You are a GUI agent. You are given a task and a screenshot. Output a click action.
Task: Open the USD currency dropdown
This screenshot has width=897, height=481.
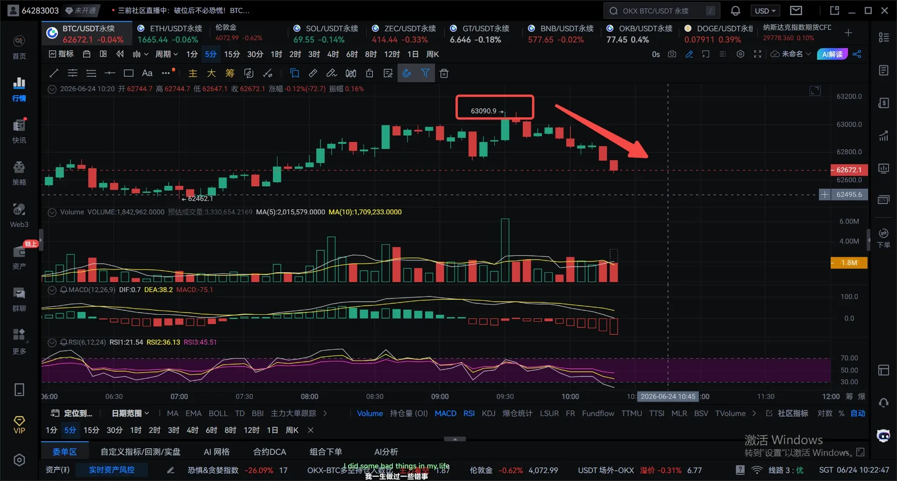coord(765,11)
